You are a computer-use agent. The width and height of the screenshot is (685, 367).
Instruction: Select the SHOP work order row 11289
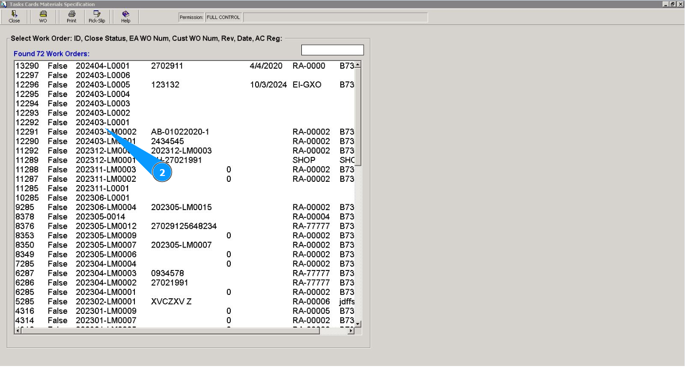point(185,160)
